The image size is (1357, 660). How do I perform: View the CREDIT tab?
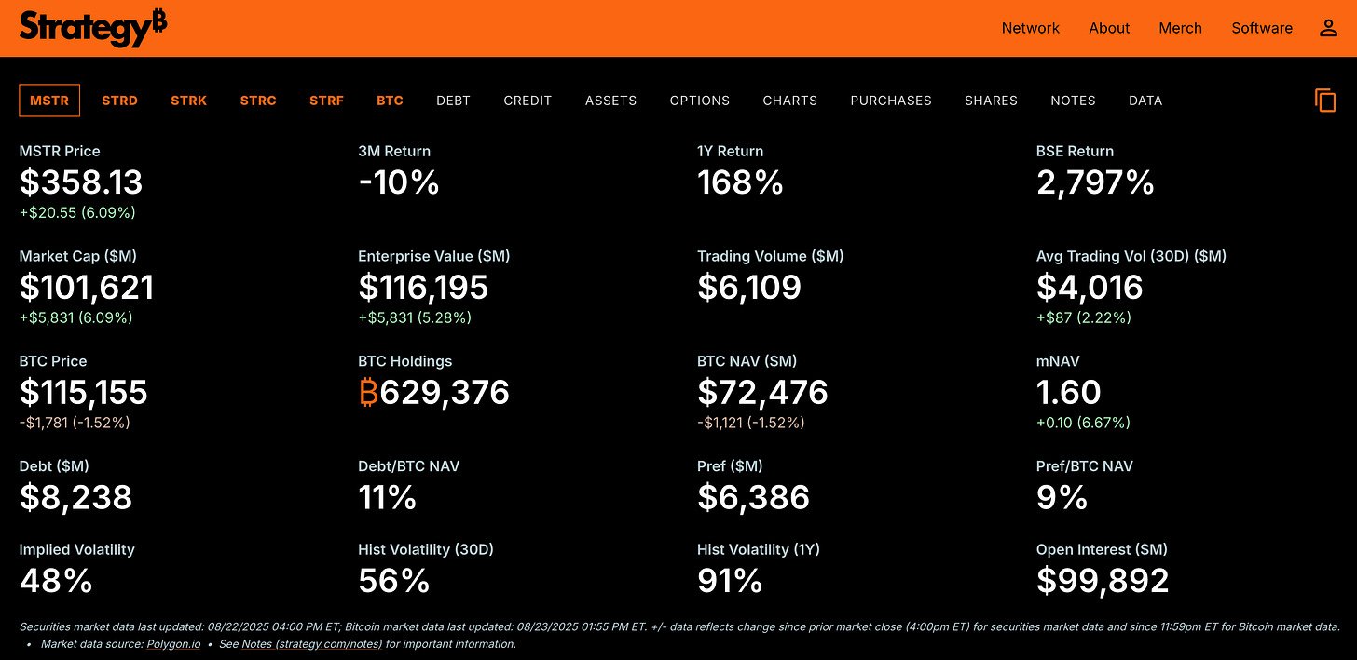[x=528, y=101]
